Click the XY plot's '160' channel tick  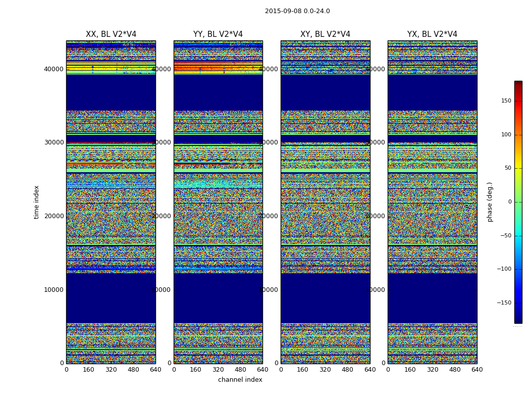302,370
